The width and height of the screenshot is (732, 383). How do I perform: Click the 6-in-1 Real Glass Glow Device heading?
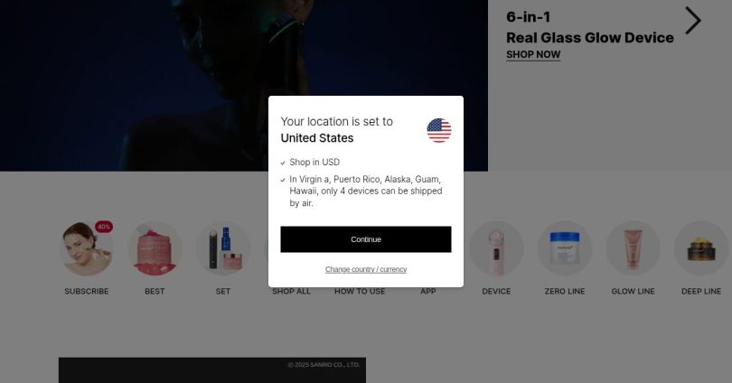[589, 27]
